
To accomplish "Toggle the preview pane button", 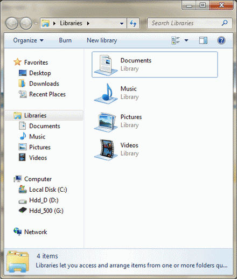I will pos(203,40).
